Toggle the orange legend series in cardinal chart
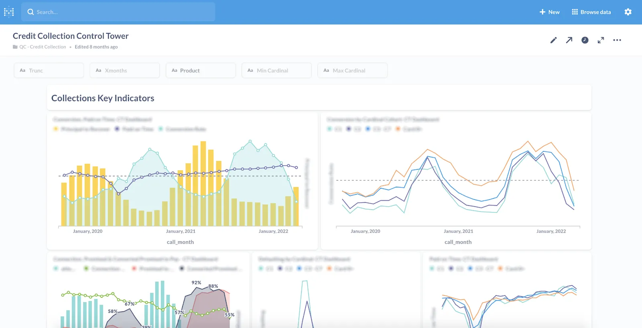This screenshot has width=642, height=328. 398,129
